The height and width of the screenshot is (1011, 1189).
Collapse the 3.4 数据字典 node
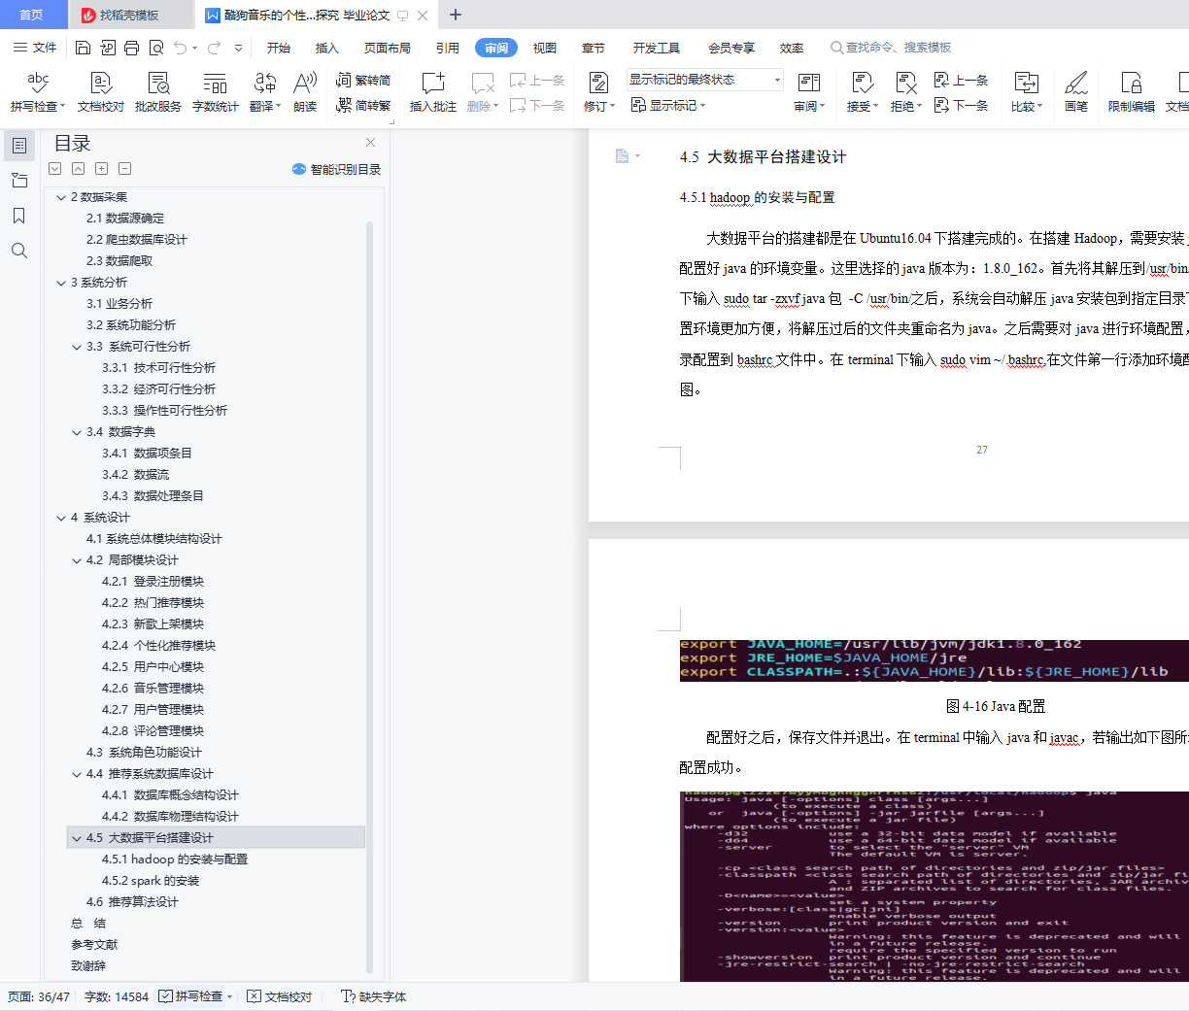coord(77,432)
